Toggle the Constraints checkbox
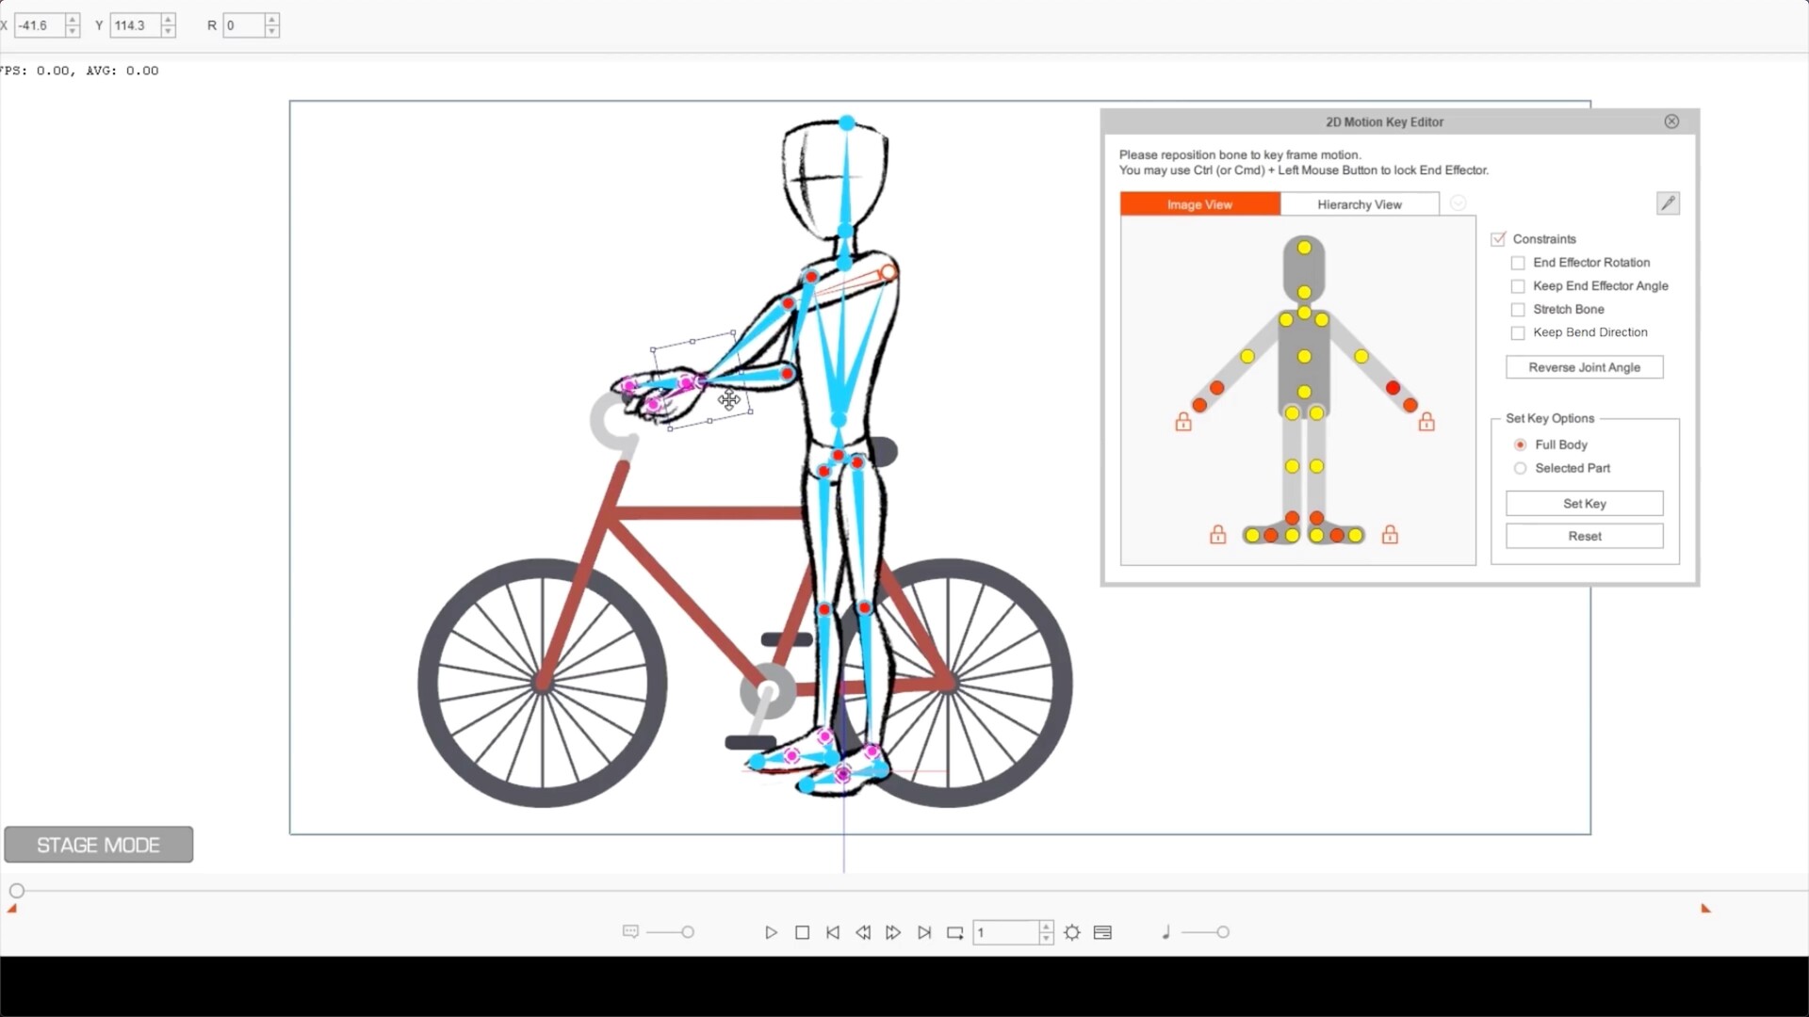The width and height of the screenshot is (1809, 1017). tap(1498, 239)
